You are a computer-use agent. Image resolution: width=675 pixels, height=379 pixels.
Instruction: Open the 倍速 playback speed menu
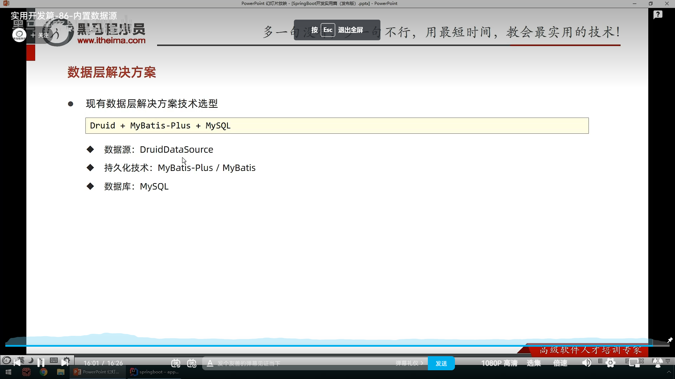pos(560,363)
